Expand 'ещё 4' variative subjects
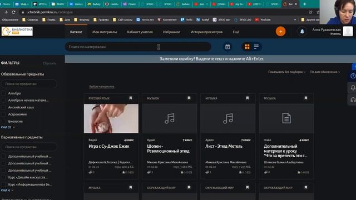The width and height of the screenshot is (356, 200). (x=7, y=190)
